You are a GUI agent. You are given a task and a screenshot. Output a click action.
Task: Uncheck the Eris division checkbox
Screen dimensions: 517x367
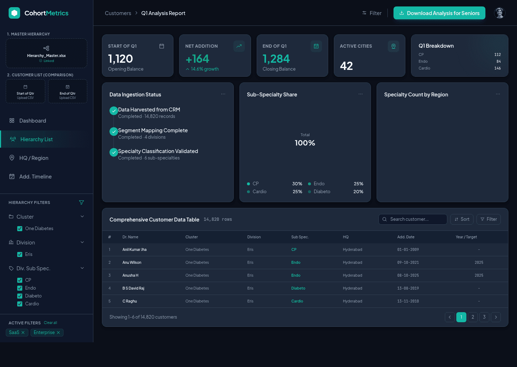pos(20,254)
